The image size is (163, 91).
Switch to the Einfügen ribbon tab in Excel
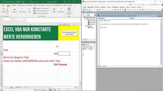click(14, 5)
